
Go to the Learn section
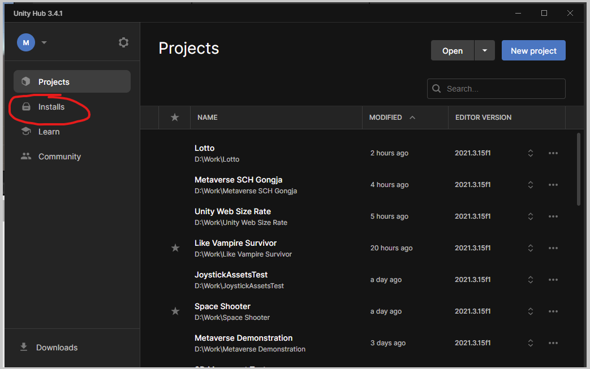pos(72,132)
